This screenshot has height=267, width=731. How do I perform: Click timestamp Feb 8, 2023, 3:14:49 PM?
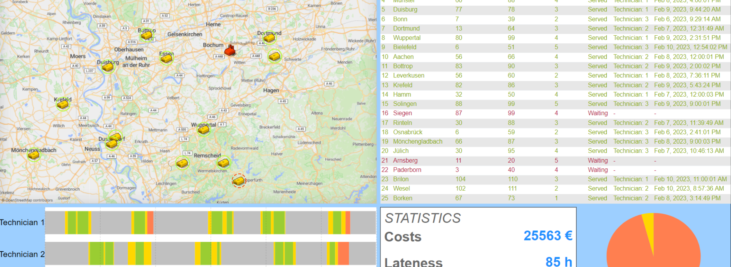(x=688, y=198)
